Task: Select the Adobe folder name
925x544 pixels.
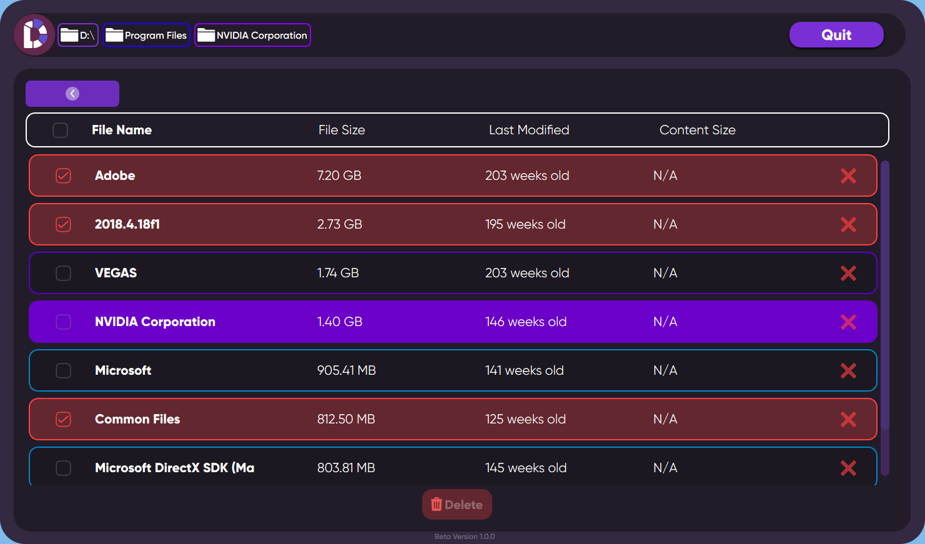Action: [x=115, y=176]
